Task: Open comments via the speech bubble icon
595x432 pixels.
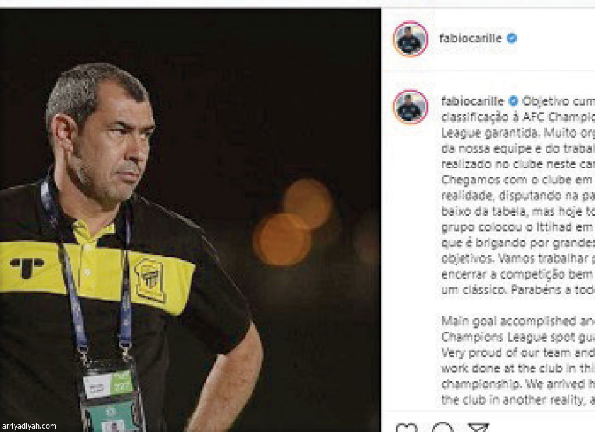Action: tap(442, 427)
